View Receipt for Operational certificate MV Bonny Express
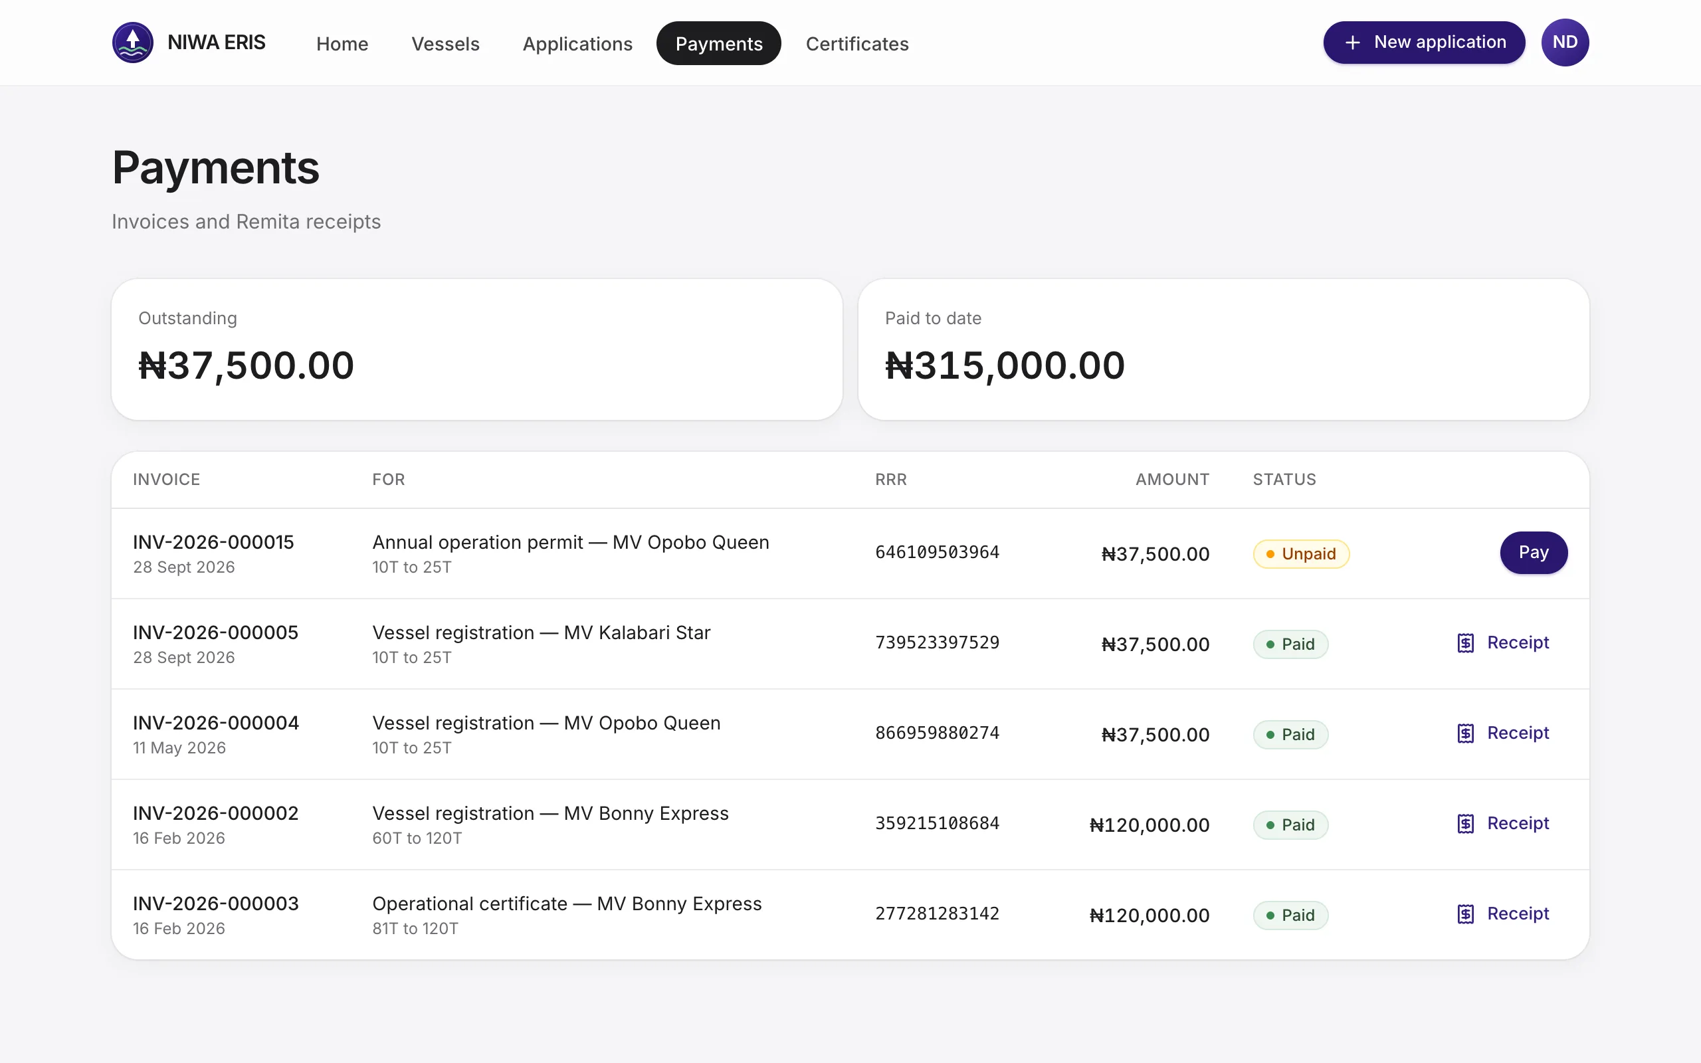This screenshot has height=1063, width=1701. [1504, 914]
